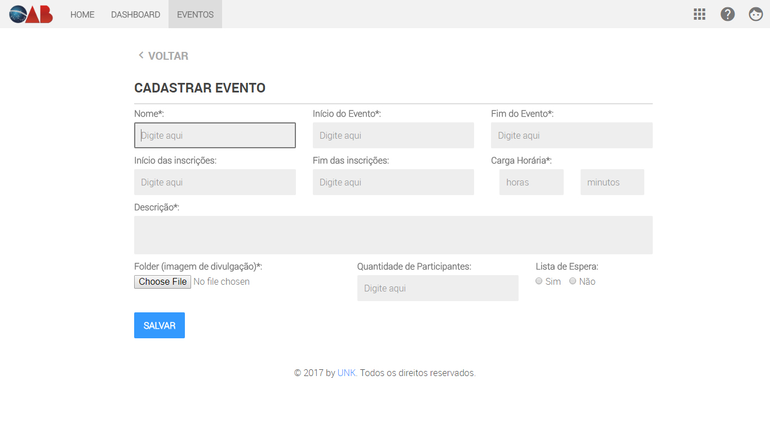Open the apps grid menu icon
This screenshot has height=433, width=770.
700,14
